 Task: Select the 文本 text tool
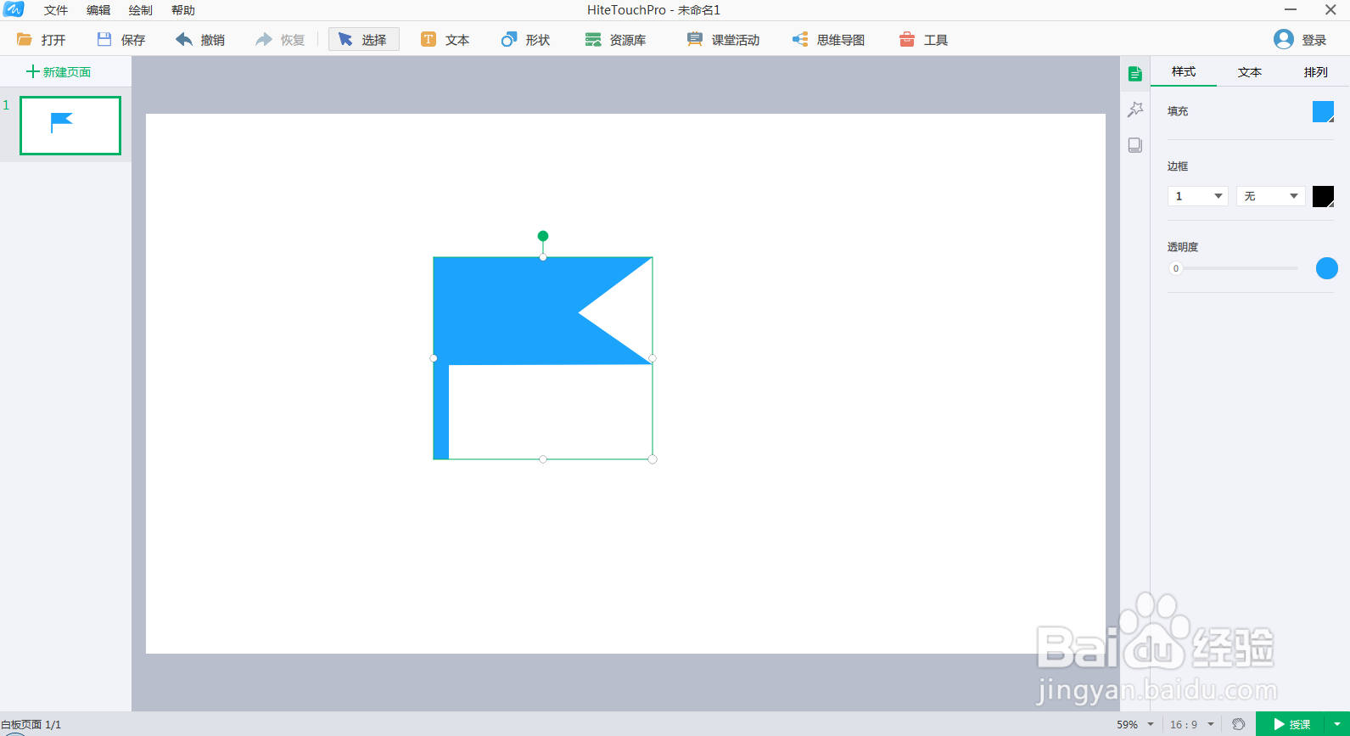click(x=445, y=40)
